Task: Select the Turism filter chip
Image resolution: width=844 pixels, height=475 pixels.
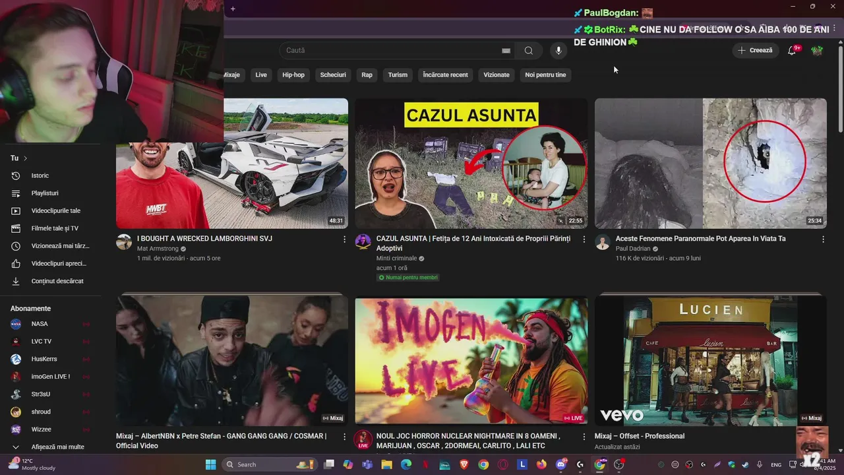Action: pos(398,75)
